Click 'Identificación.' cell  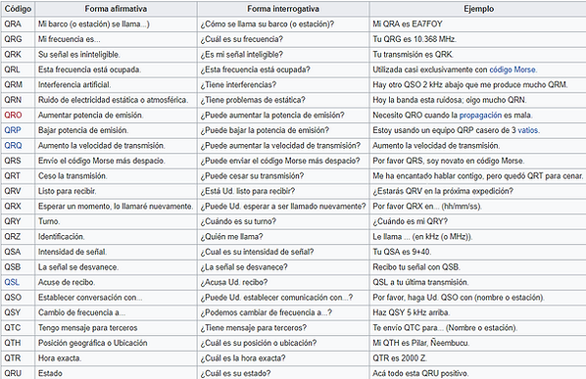[116, 237]
